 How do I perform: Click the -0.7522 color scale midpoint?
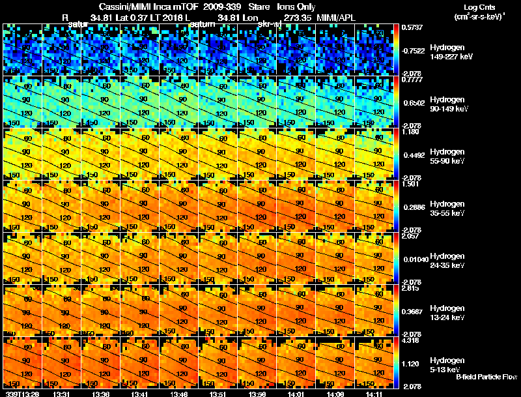point(413,51)
